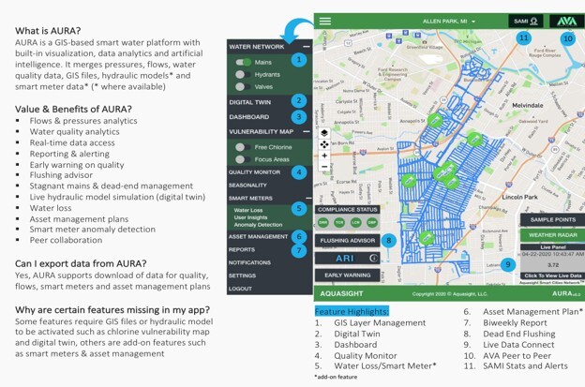Select the map pan arrows control

(324, 144)
